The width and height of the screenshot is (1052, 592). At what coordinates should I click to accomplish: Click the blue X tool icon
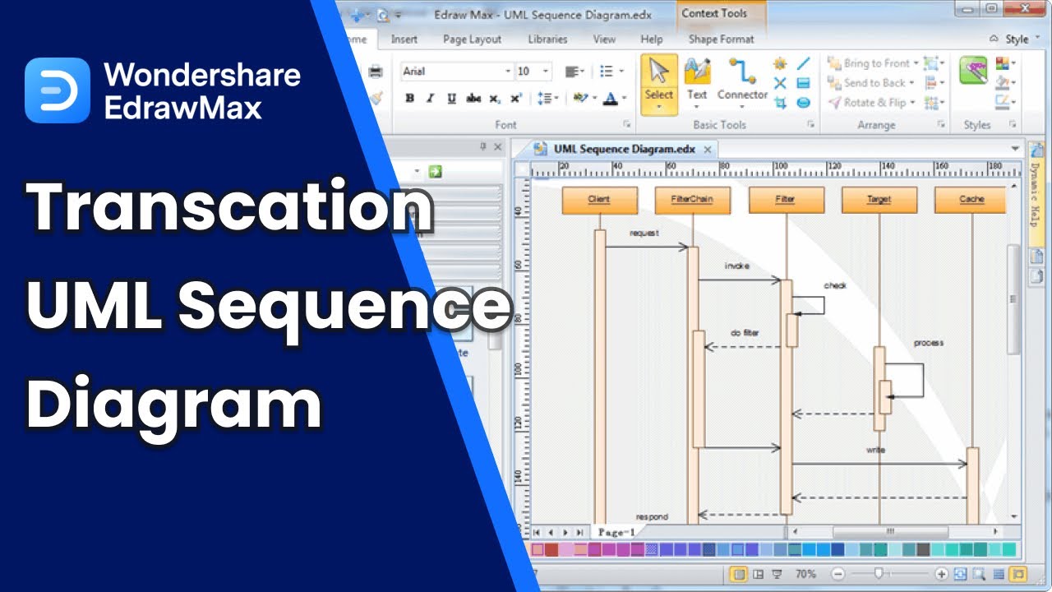780,83
